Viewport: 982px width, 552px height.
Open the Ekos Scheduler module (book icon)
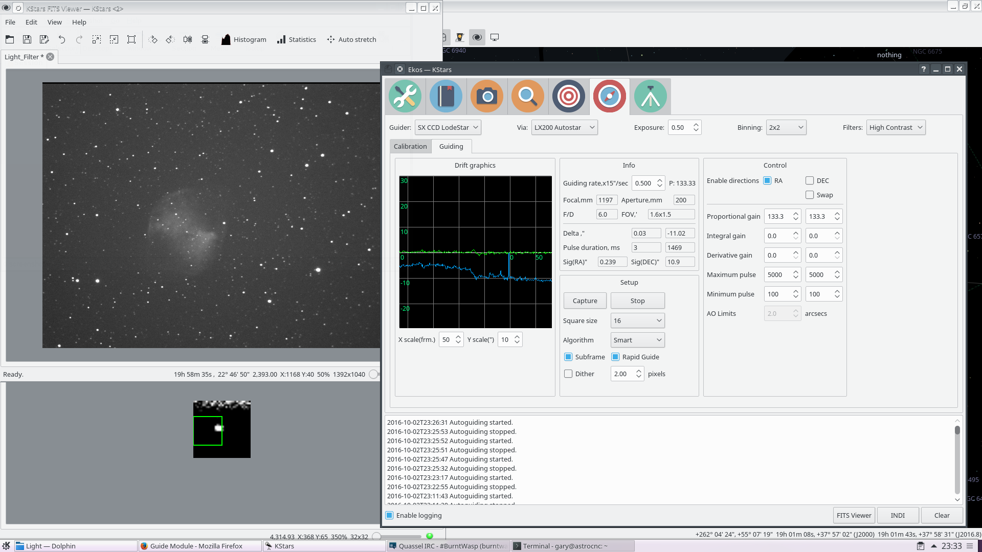(445, 96)
